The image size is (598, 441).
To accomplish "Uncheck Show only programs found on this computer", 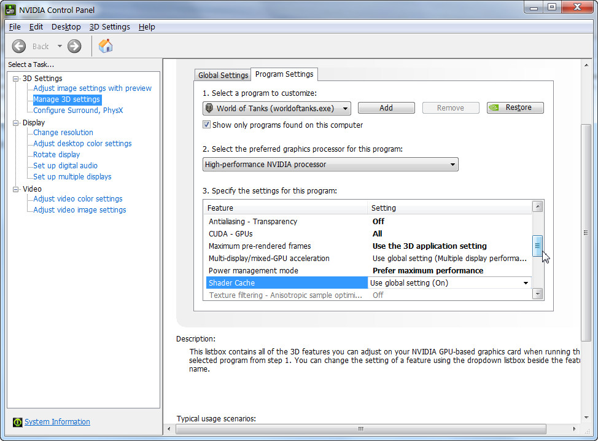I will [x=207, y=125].
